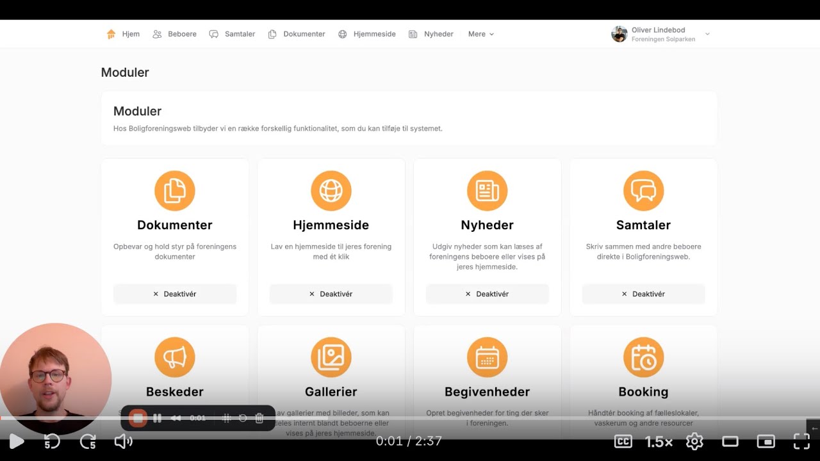The height and width of the screenshot is (461, 820).
Task: Deactivate the Dokumenter module
Action: pos(175,294)
